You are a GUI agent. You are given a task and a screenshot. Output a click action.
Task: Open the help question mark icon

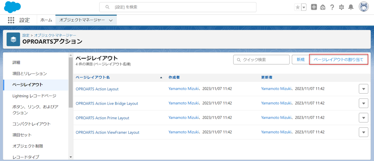coord(332,7)
